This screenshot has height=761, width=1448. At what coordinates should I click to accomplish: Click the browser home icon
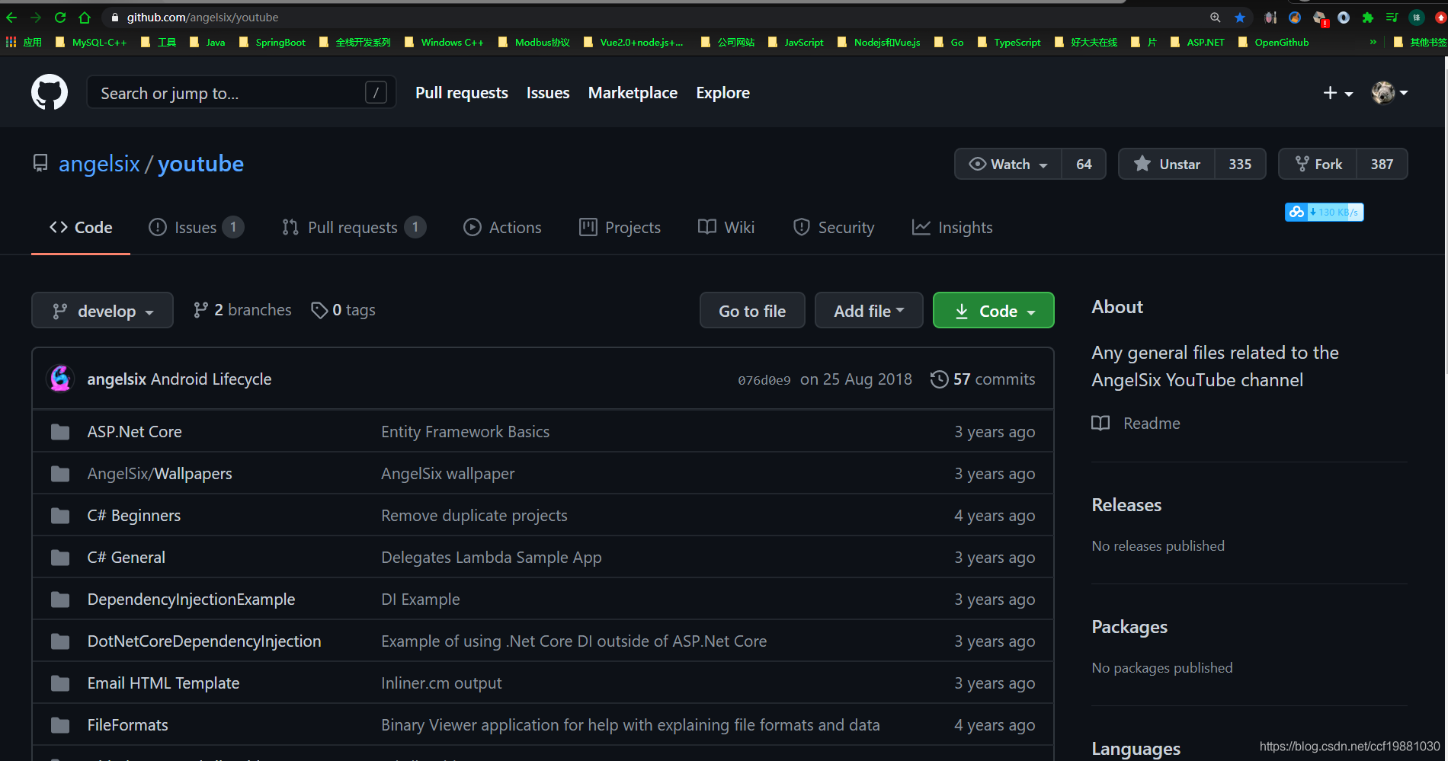[85, 17]
